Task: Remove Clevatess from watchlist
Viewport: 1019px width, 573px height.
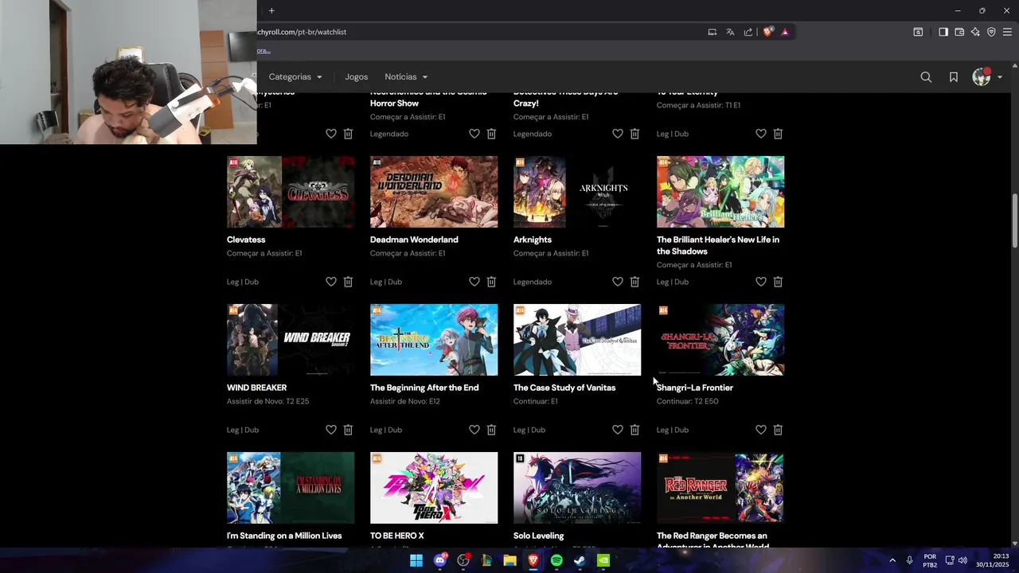Action: tap(348, 282)
